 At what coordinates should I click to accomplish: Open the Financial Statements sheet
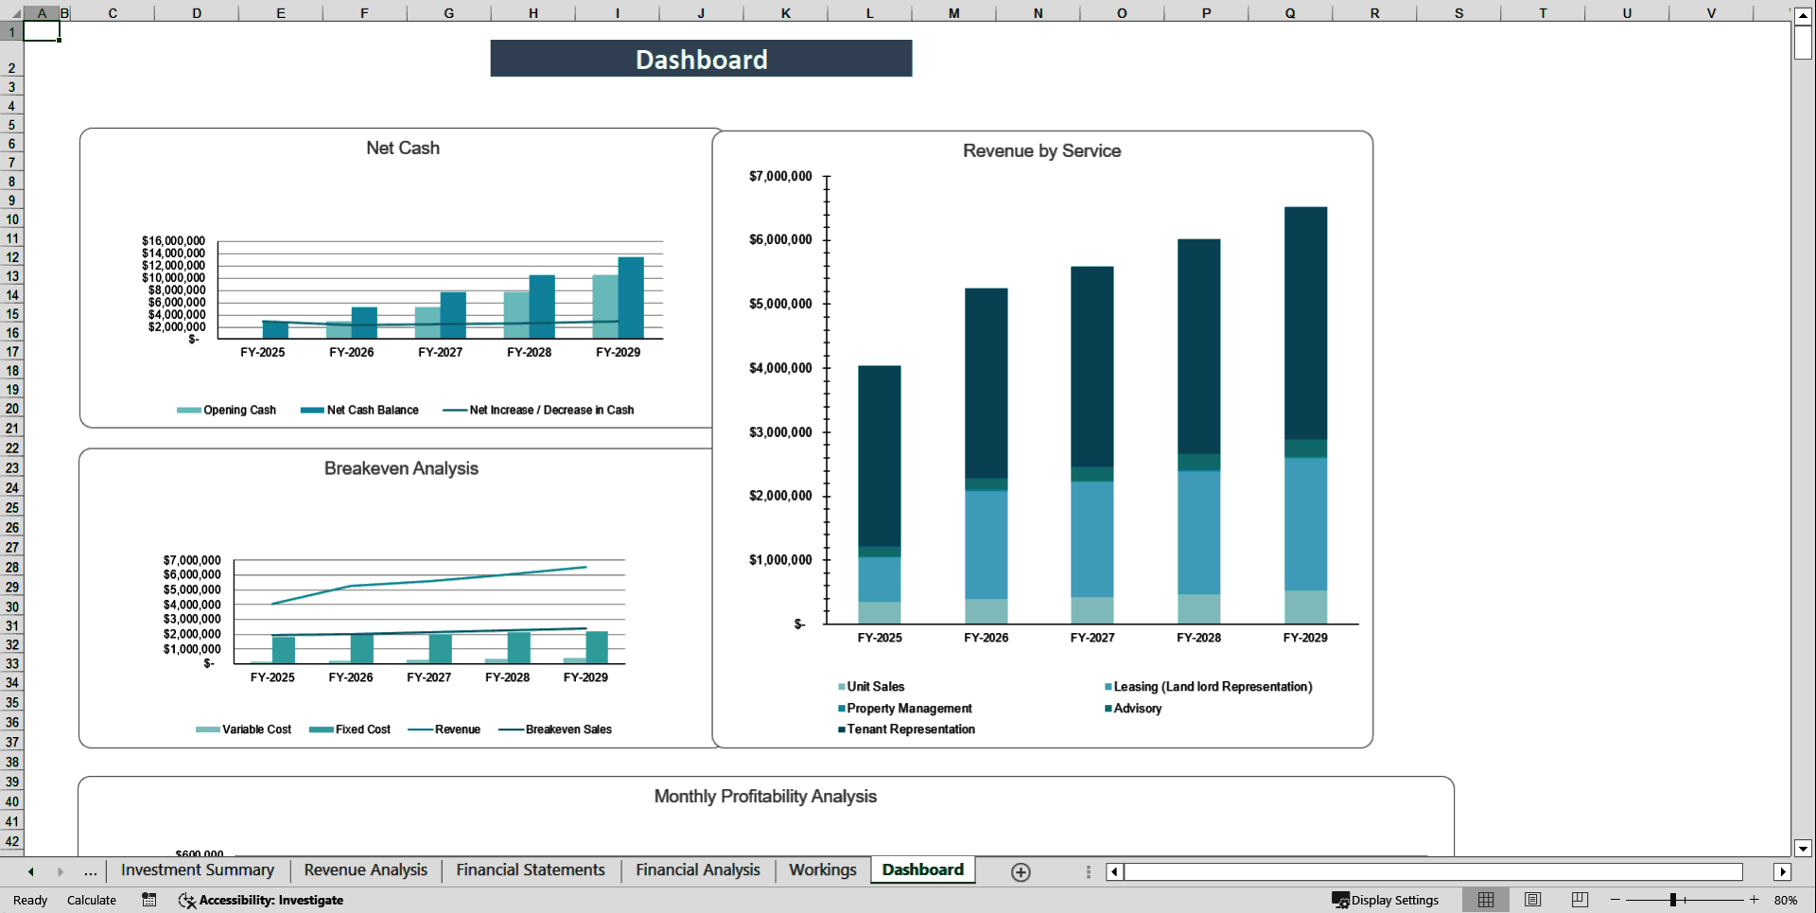coord(530,869)
